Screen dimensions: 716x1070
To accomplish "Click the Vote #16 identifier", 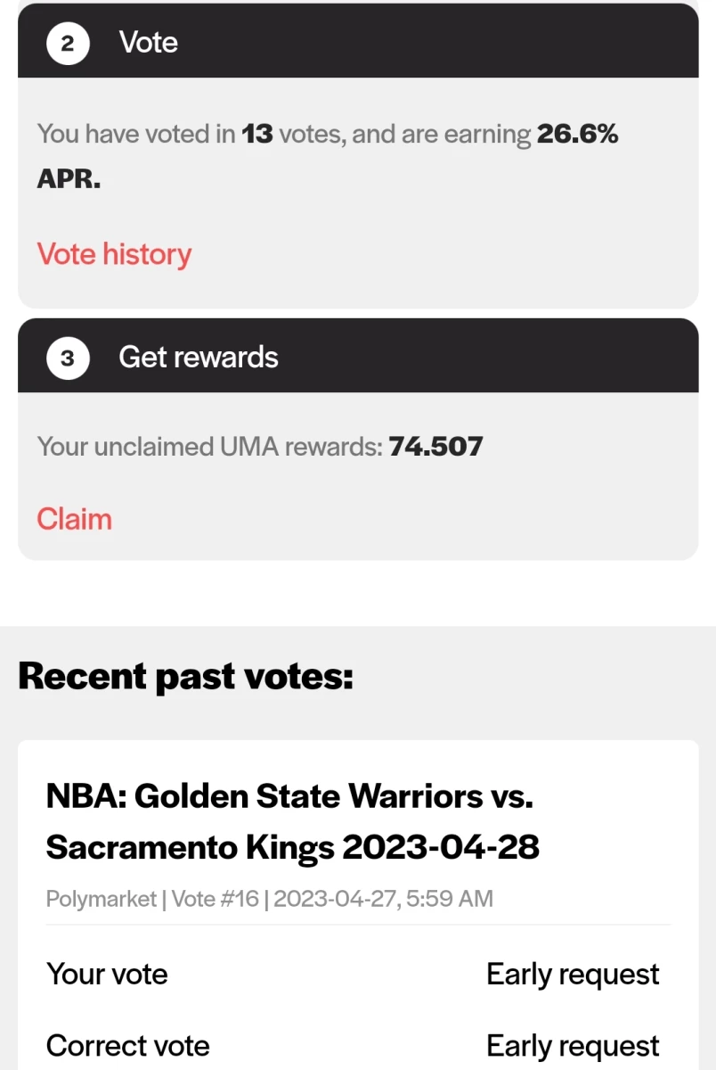I will 215,899.
